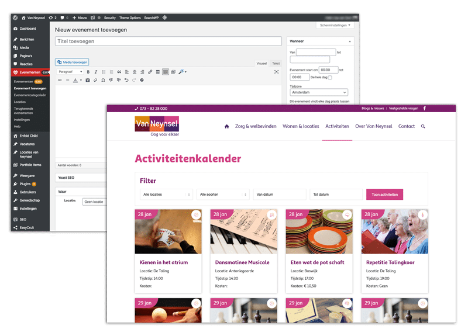
Task: Open Plugins in the WordPress sidebar
Action: point(25,184)
